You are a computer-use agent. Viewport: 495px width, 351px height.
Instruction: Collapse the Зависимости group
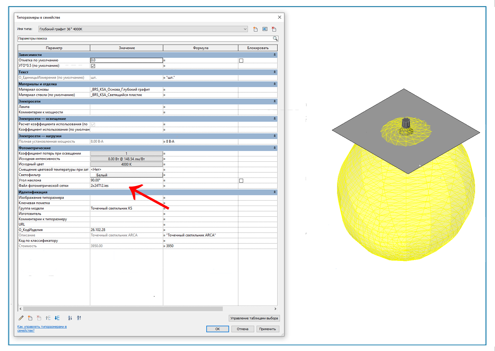click(275, 55)
